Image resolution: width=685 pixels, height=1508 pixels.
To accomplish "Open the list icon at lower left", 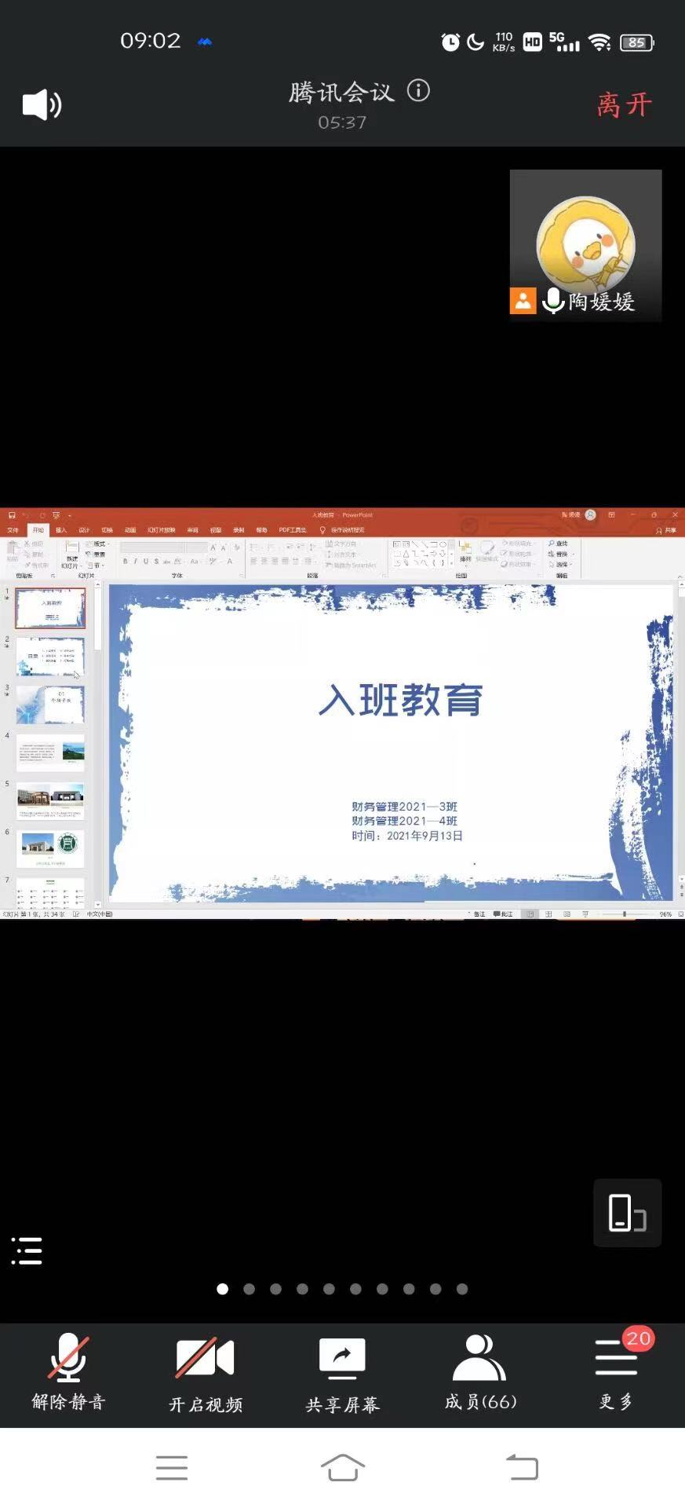I will [27, 1250].
